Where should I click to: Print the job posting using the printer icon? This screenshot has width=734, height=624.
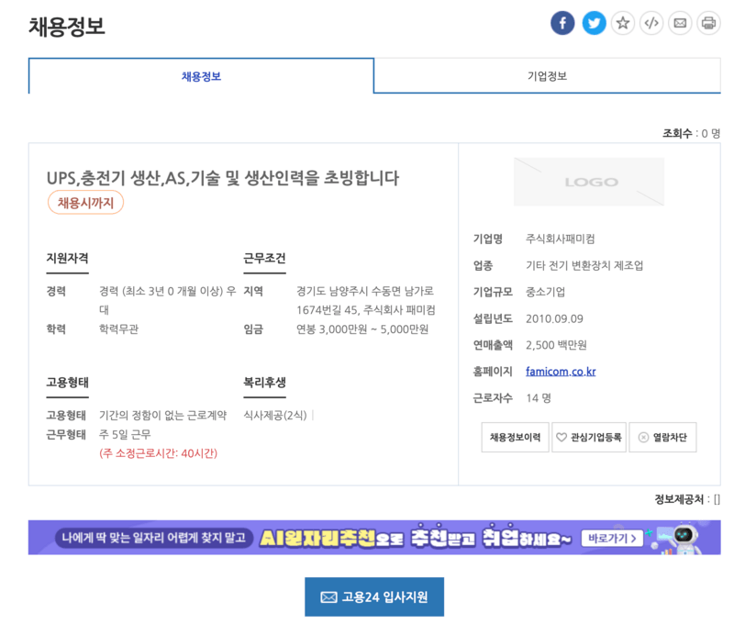tap(708, 23)
